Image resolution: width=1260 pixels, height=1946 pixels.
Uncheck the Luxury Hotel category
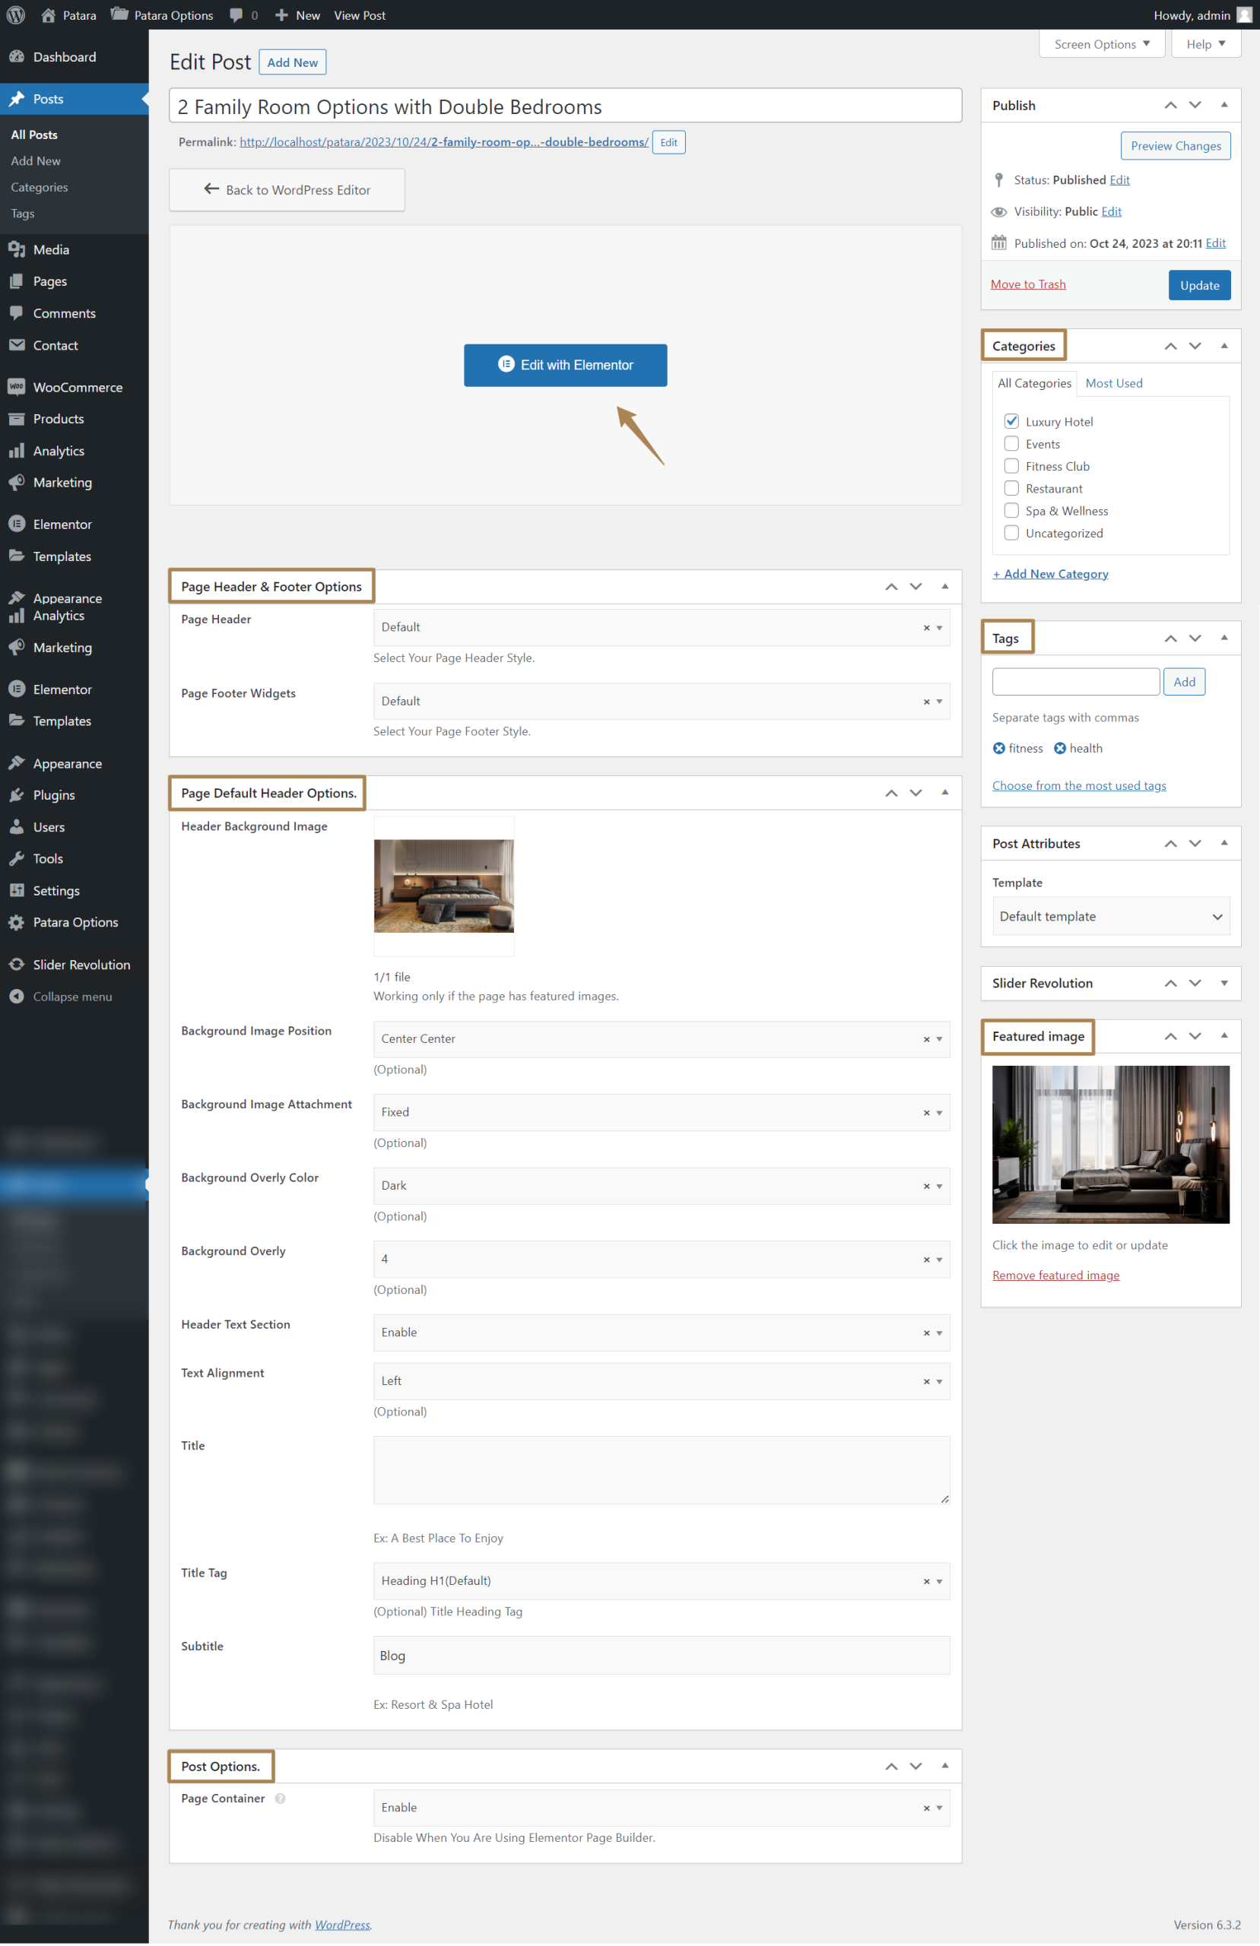[1011, 421]
